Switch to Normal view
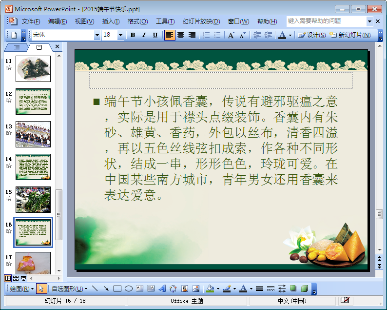 pyautogui.click(x=8, y=278)
